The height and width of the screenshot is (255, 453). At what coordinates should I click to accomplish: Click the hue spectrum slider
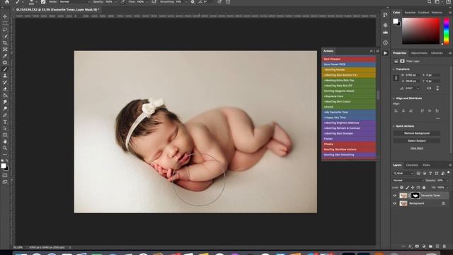(447, 31)
